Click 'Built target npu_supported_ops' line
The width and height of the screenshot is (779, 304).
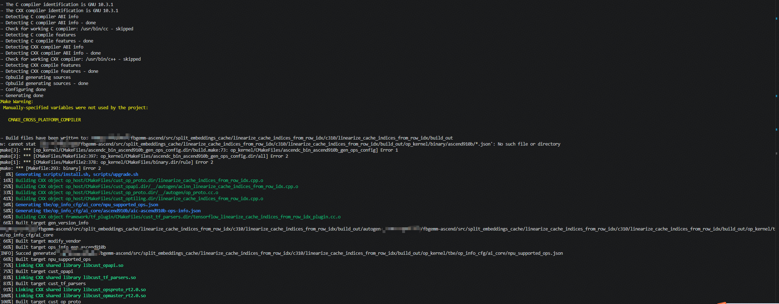[45, 259]
